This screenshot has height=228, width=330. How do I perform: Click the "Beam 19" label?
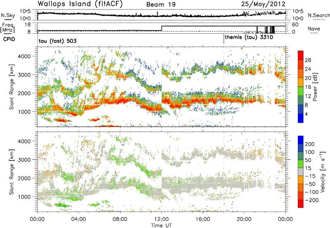161,5
